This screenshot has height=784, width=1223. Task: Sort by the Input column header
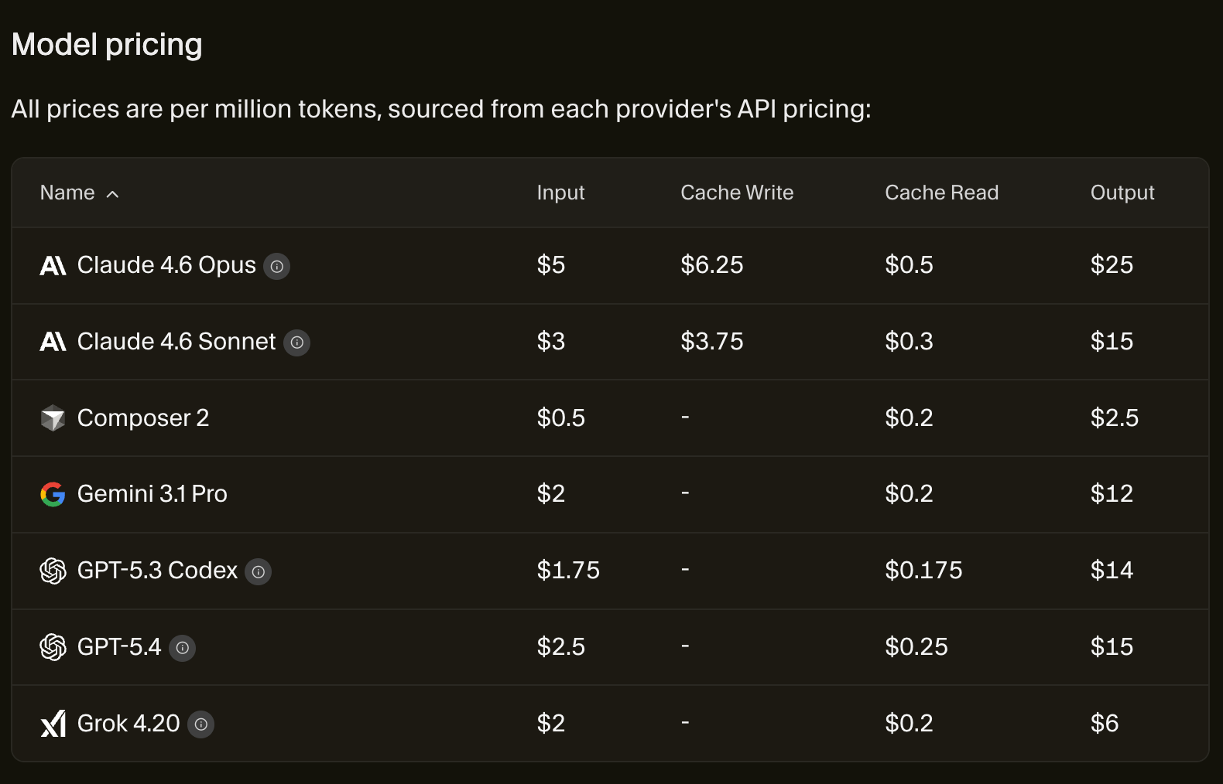560,193
